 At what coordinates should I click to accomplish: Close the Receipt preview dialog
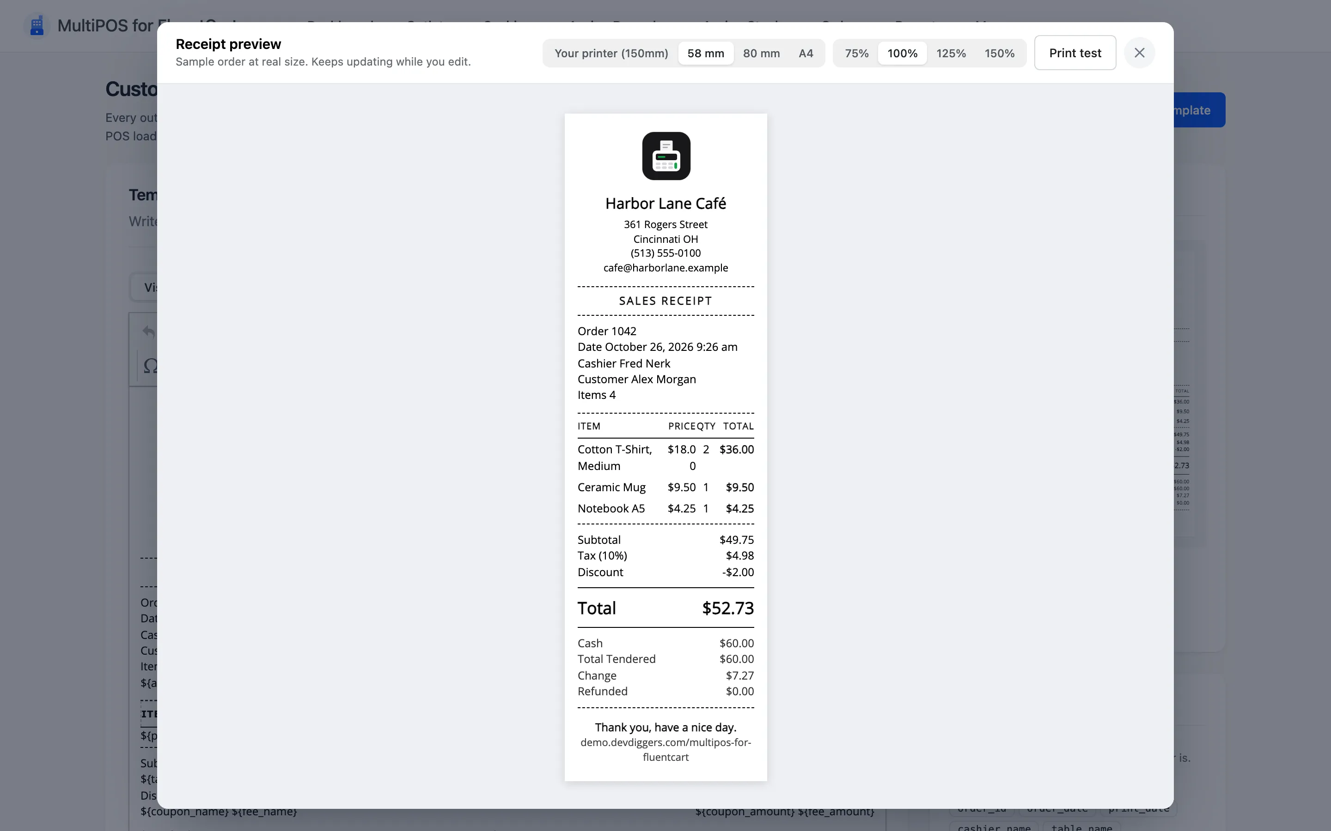[x=1139, y=53]
